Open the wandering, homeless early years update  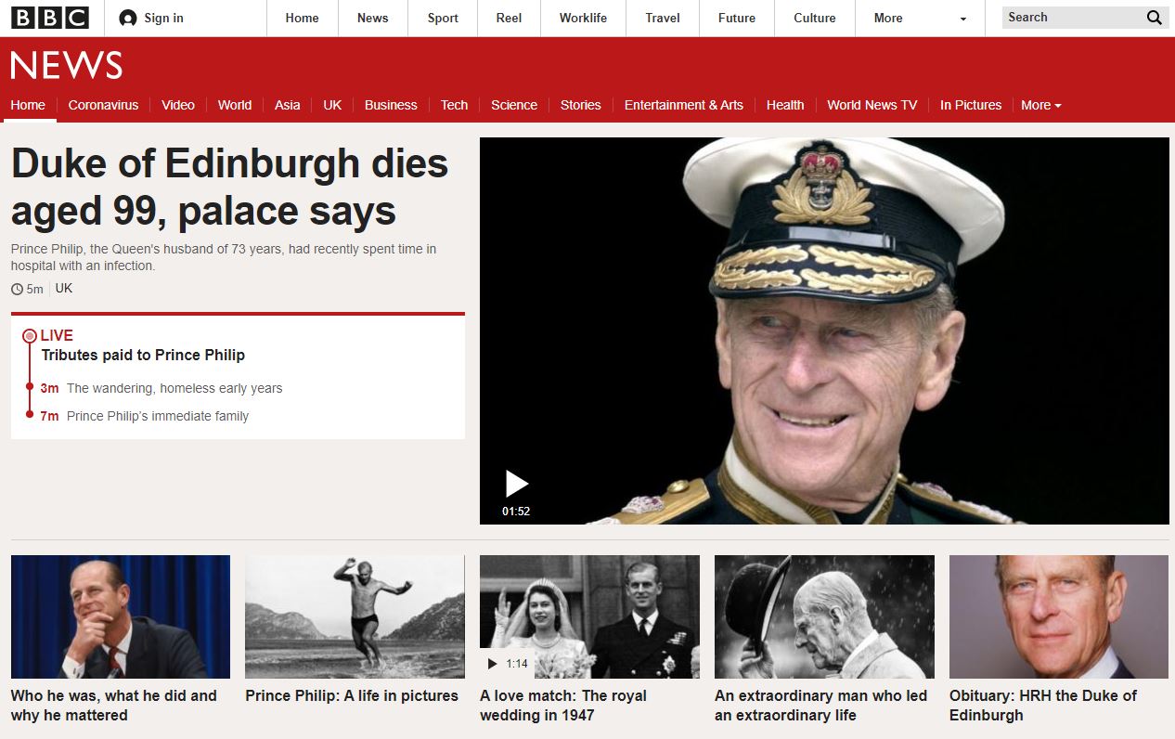tap(174, 388)
